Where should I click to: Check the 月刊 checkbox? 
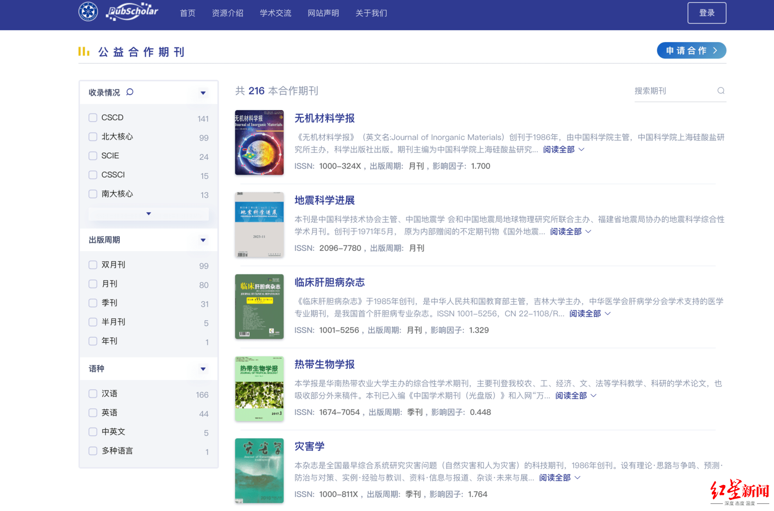pos(93,284)
